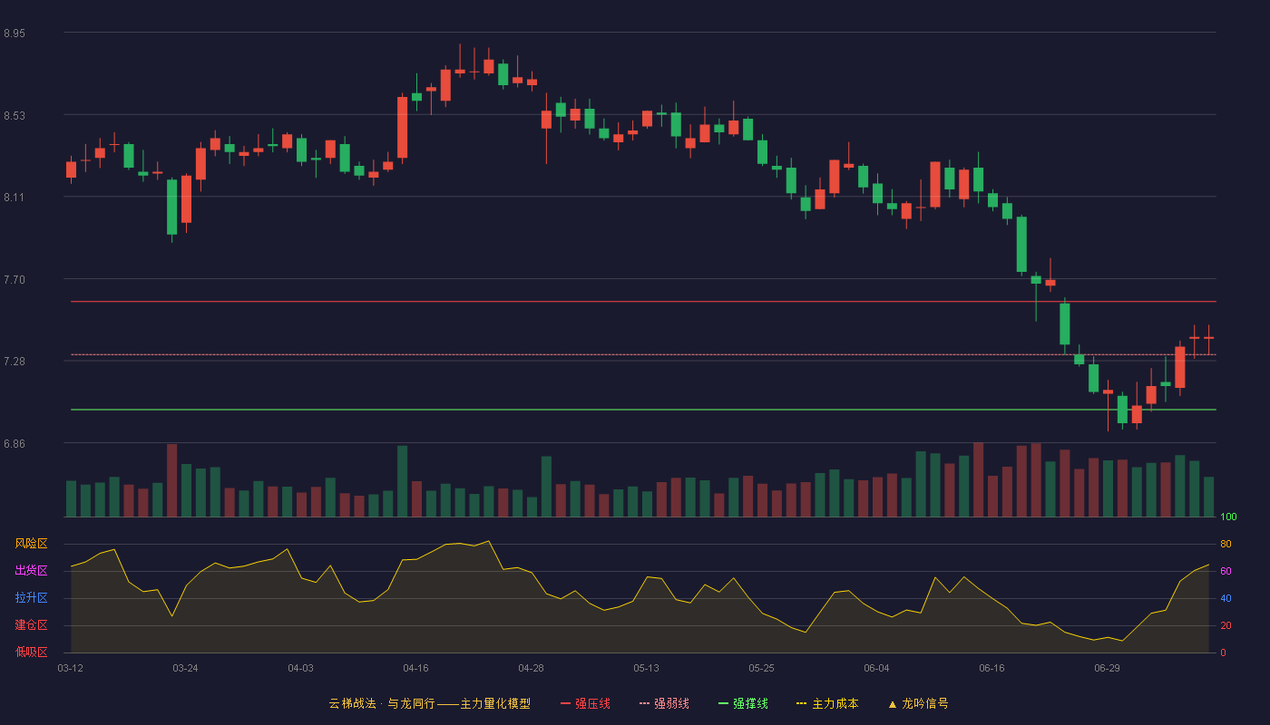The image size is (1270, 725).
Task: Click the 低吸区 zone label
Action: [31, 652]
